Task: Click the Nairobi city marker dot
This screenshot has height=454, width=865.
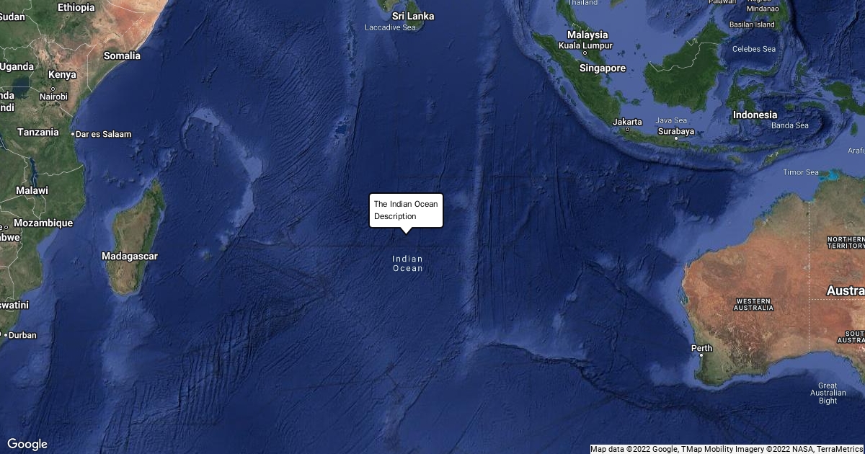Action: pos(53,89)
